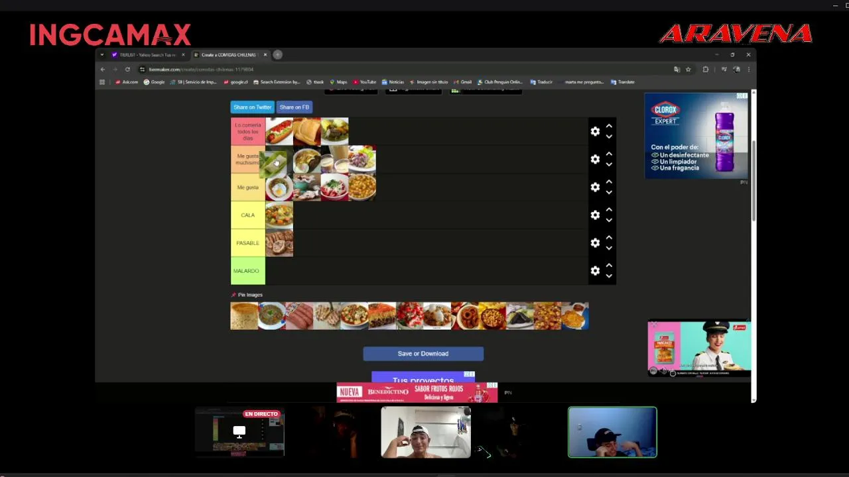Move 'Me gusta' row down arrow
Screen dimensions: 849x477
[609, 192]
